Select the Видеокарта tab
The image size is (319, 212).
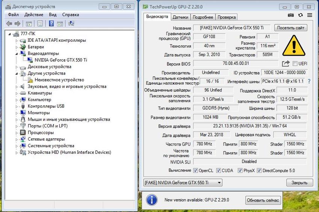[157, 17]
